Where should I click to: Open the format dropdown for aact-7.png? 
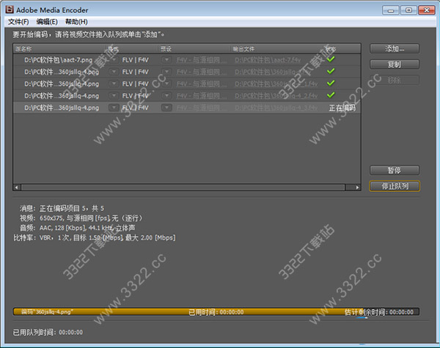pyautogui.click(x=114, y=60)
